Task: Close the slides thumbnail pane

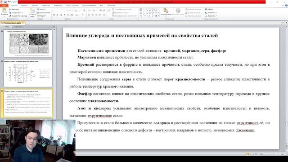Action: coord(54,27)
